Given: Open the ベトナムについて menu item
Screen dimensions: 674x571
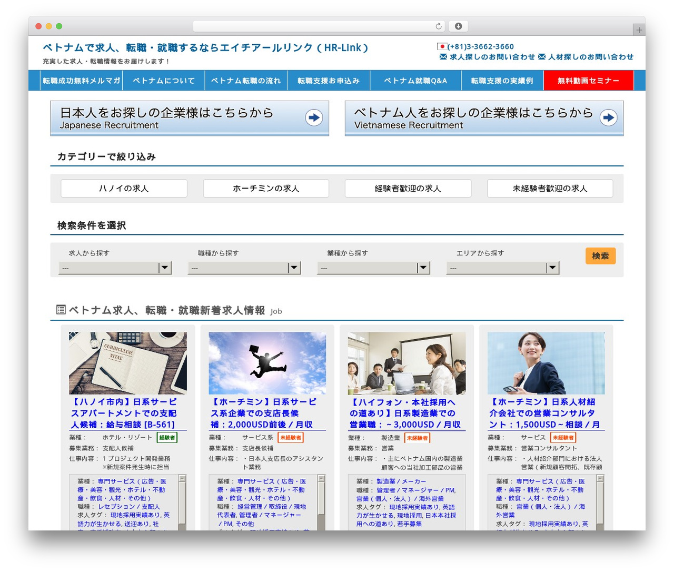Looking at the screenshot, I should click(x=164, y=81).
